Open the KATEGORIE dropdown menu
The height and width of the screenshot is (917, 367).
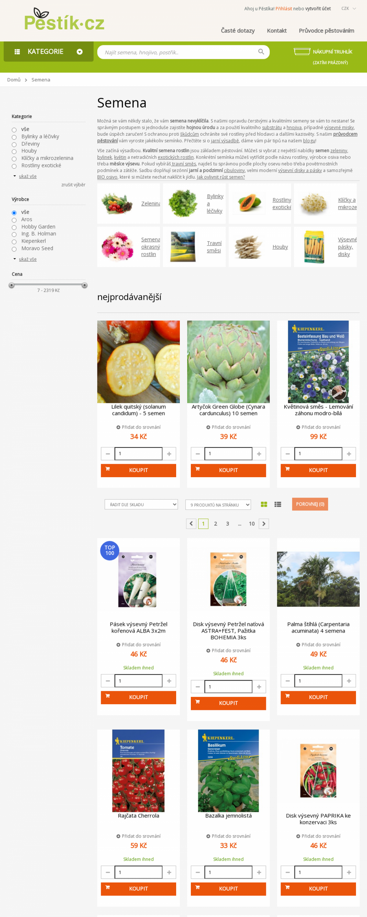49,51
